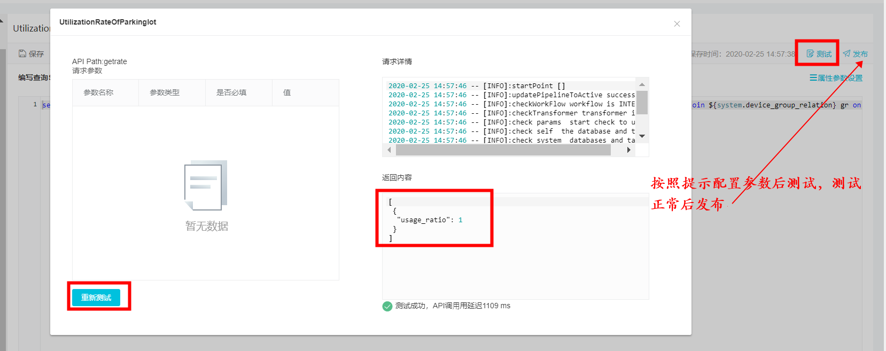Click the log vertical scrollbar thumb
Image resolution: width=886 pixels, height=351 pixels.
[642, 103]
